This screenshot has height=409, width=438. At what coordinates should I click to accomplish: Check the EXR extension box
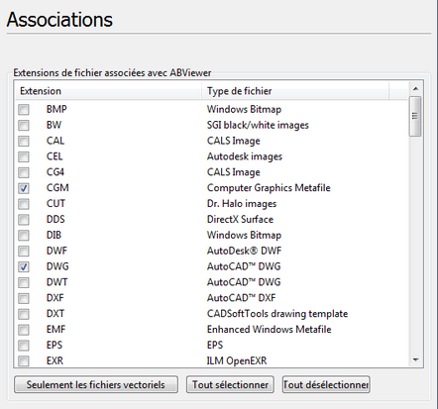[x=24, y=360]
